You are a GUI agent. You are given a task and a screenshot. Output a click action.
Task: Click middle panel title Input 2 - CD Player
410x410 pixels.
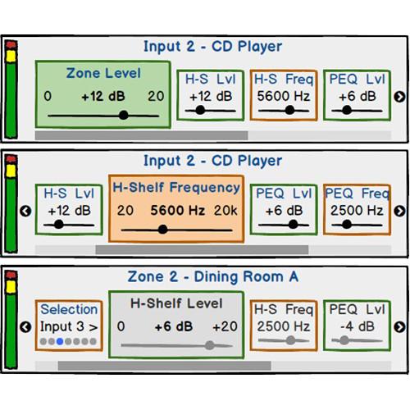point(212,161)
